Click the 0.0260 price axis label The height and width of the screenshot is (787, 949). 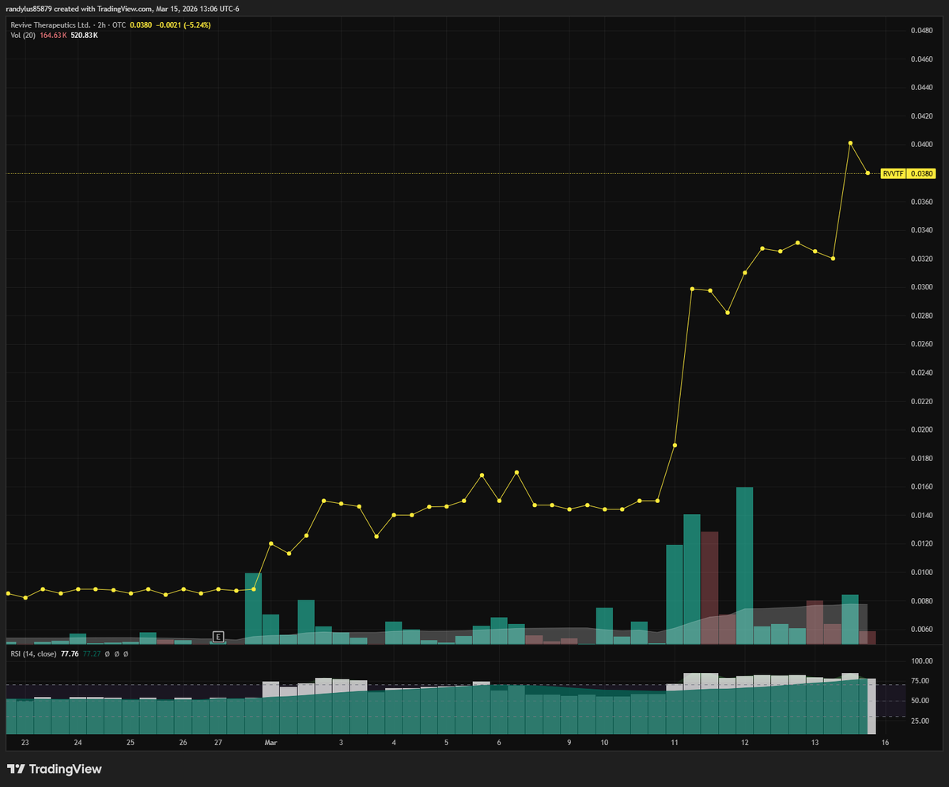point(922,344)
